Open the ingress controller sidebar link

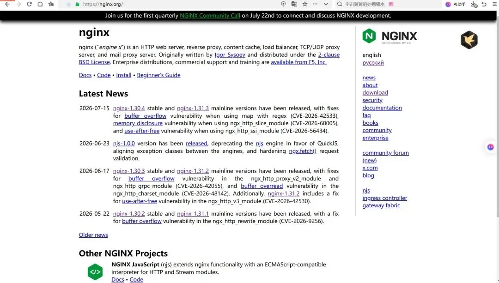pos(384,198)
